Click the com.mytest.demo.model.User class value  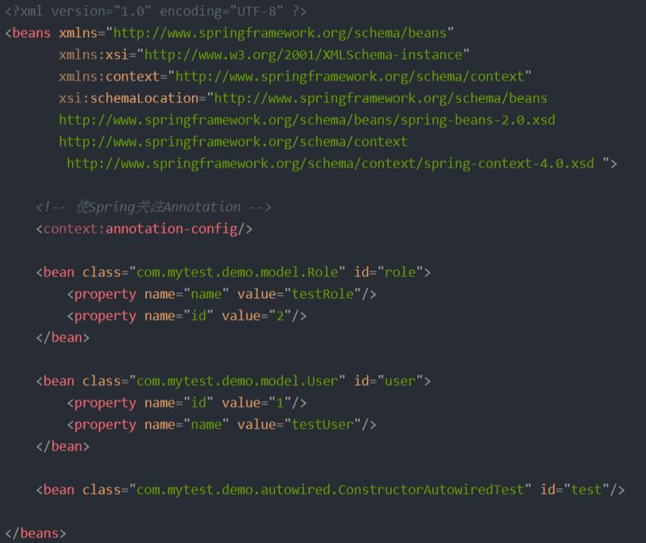click(x=237, y=381)
